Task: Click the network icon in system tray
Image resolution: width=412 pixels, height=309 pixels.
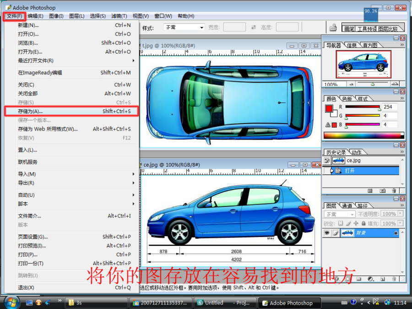Action: pyautogui.click(x=387, y=302)
